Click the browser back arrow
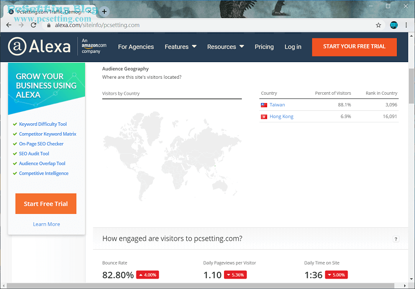 [9, 25]
